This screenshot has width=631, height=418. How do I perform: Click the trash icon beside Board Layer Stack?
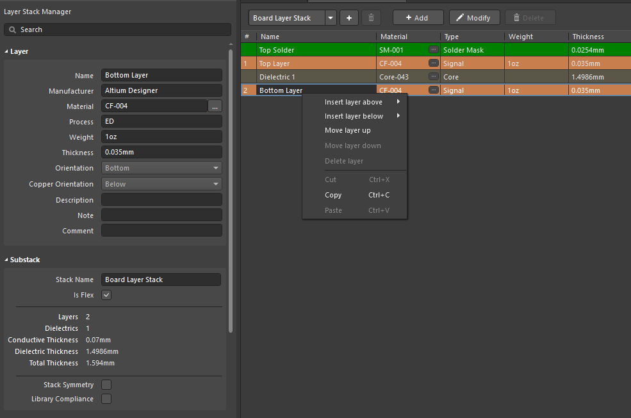pos(371,18)
